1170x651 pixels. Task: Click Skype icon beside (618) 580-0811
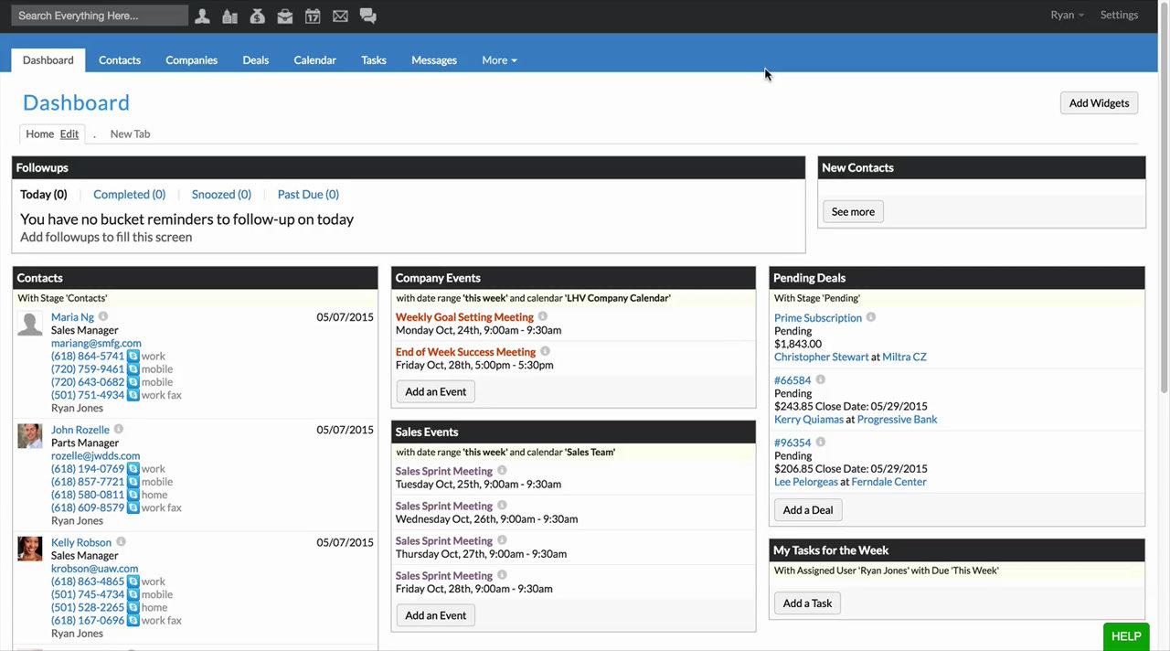pyautogui.click(x=133, y=495)
